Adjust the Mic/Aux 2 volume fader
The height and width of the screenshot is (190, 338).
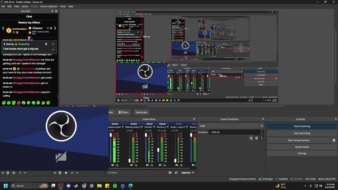(158, 150)
